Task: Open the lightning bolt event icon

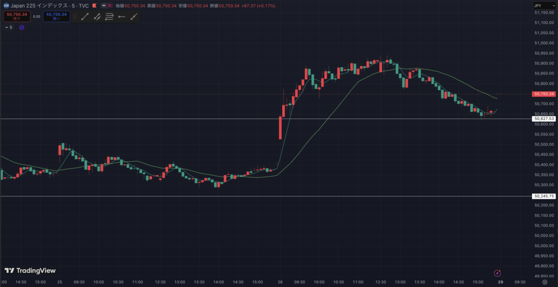Action: coord(497,272)
